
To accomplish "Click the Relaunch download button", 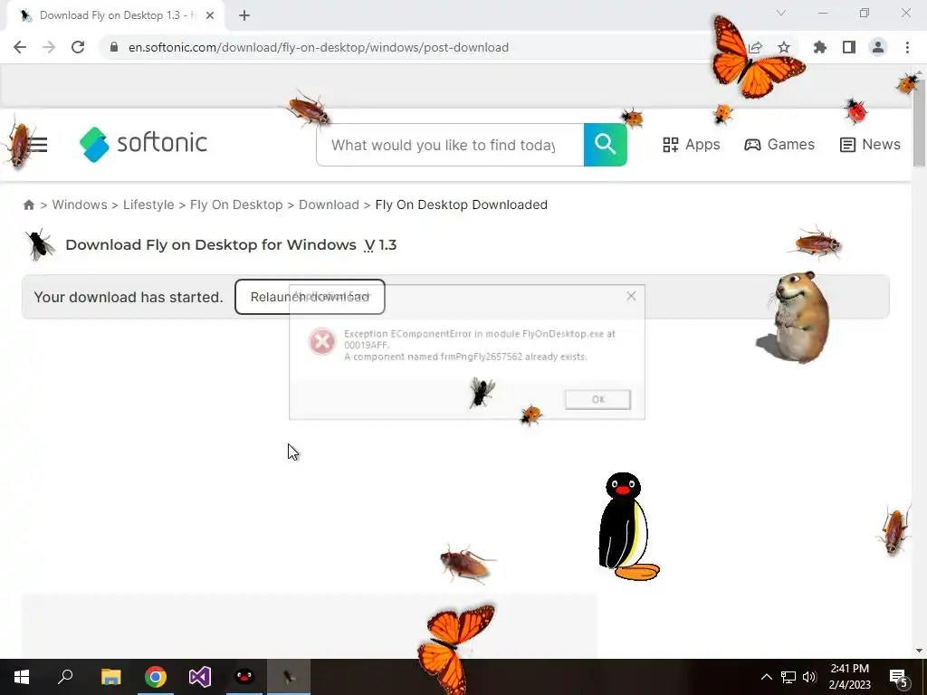I will coord(310,297).
